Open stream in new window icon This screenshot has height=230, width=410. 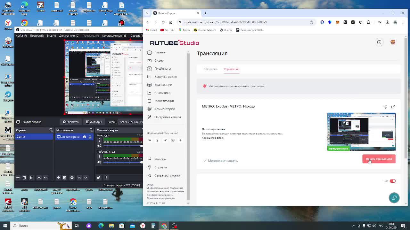(393, 107)
